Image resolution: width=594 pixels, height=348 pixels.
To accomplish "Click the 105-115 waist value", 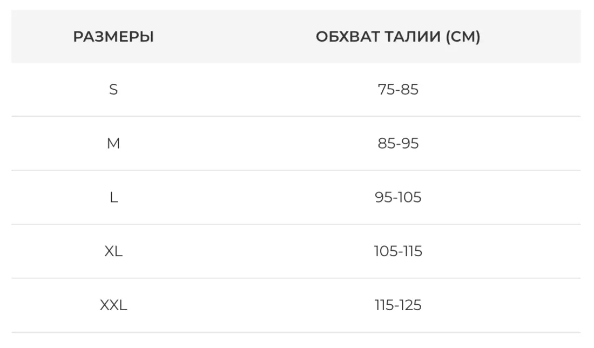I will [398, 251].
